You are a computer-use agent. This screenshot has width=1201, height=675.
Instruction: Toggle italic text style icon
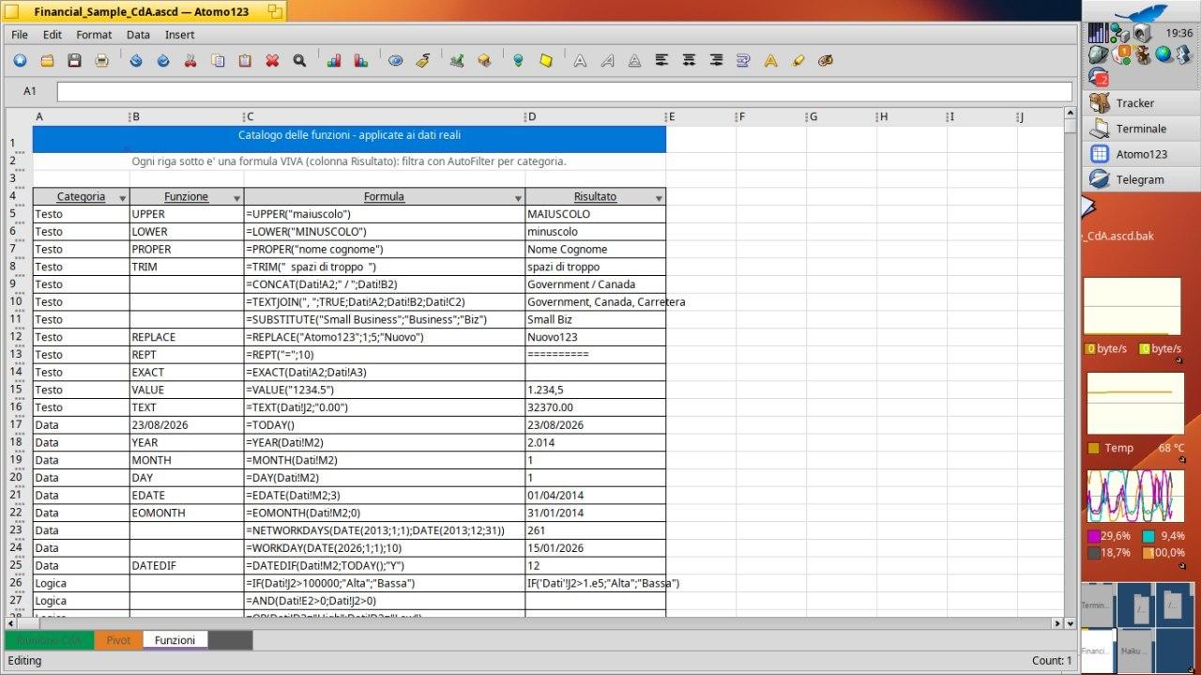(607, 60)
